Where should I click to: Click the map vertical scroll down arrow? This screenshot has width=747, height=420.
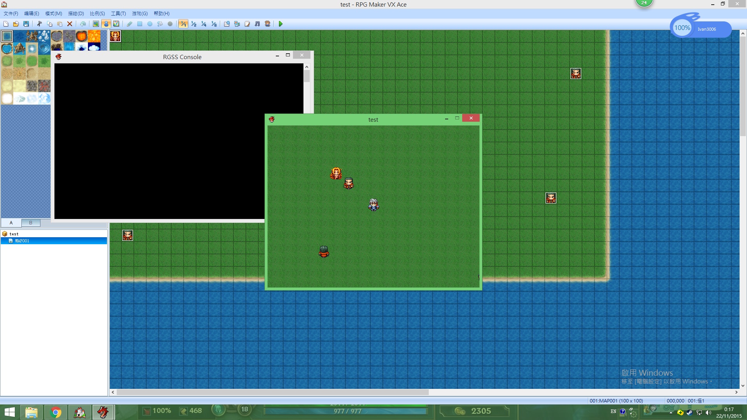tap(743, 386)
